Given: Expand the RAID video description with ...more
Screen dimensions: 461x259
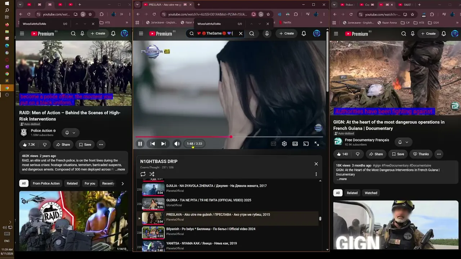Looking at the screenshot, I should pyautogui.click(x=120, y=169).
